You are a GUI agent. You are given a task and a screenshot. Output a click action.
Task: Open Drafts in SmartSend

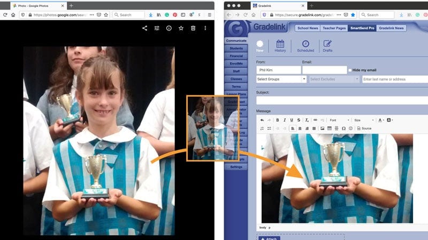(x=327, y=46)
